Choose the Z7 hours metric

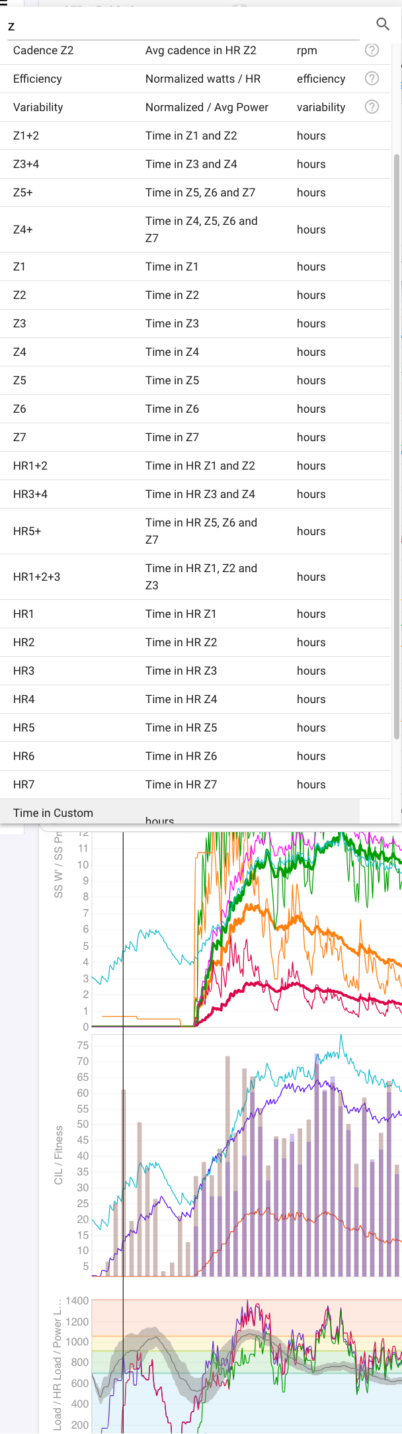point(195,437)
